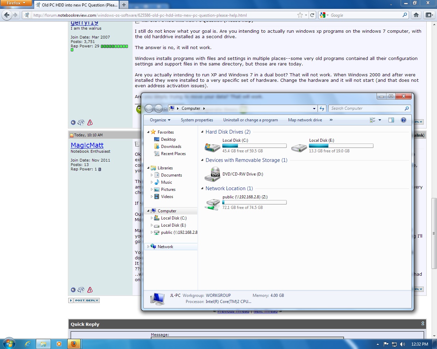This screenshot has height=349, width=437.
Task: Expand the Documents library node
Action: pyautogui.click(x=152, y=175)
